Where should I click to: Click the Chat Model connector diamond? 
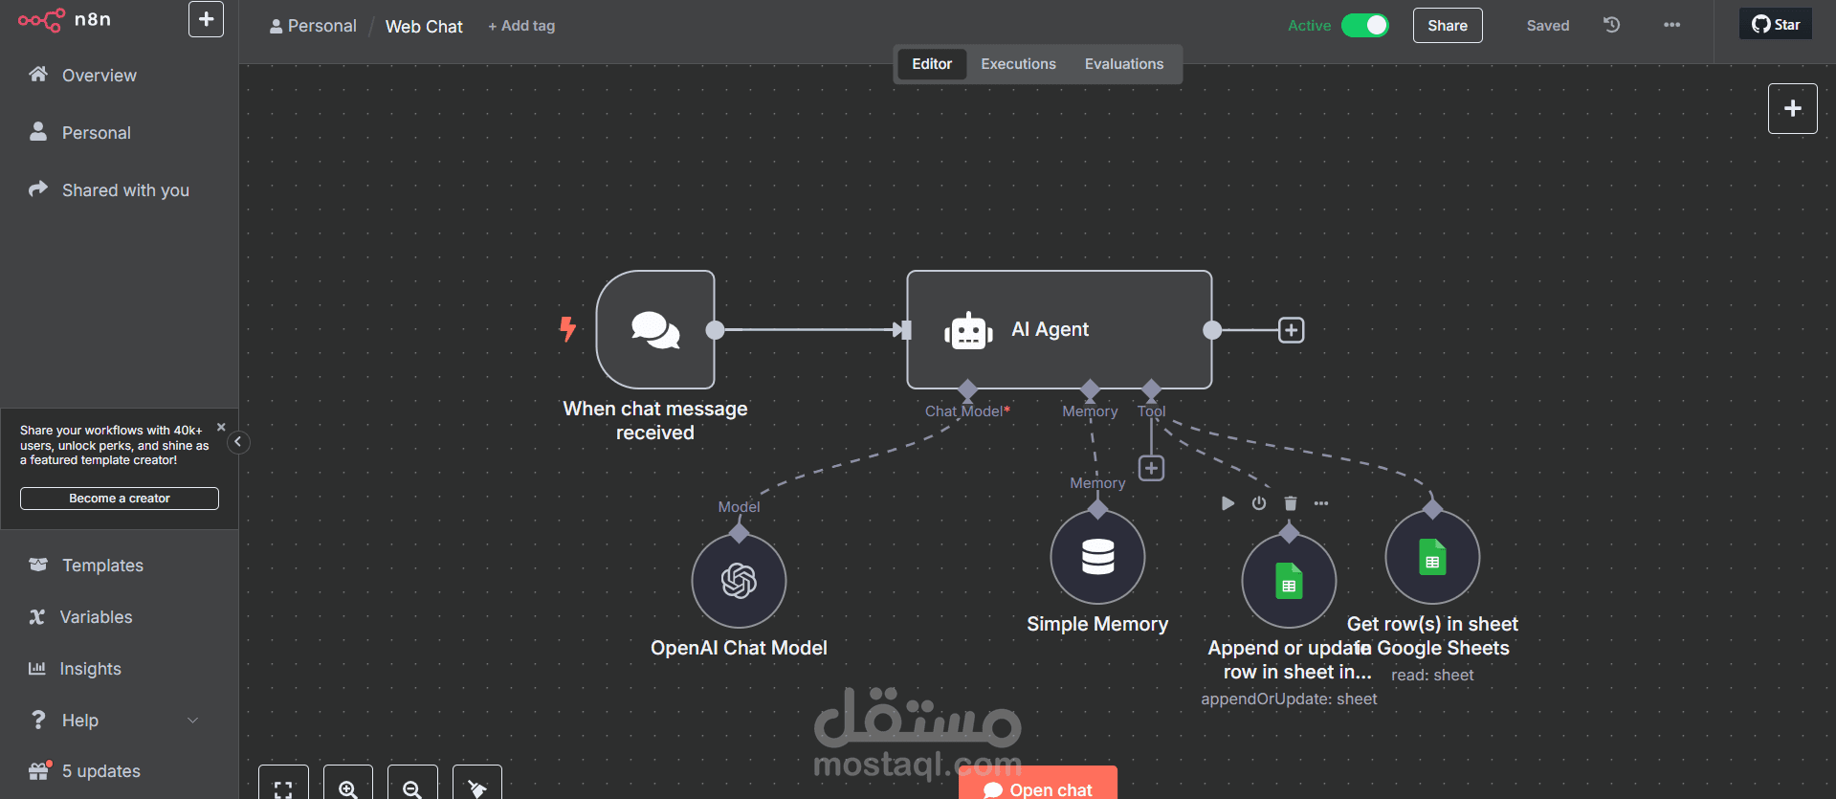click(967, 388)
